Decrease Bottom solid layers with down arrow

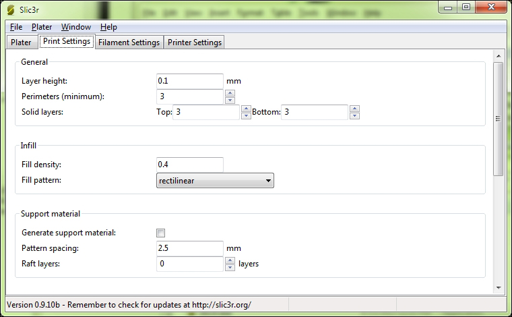[x=354, y=116]
